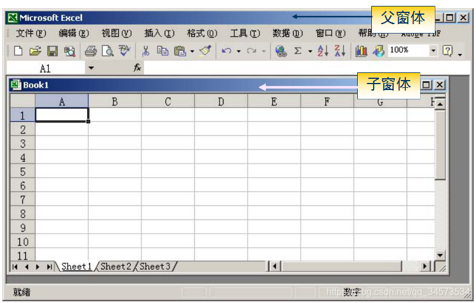Click horizontal scrollbar right arrow

[x=425, y=267]
